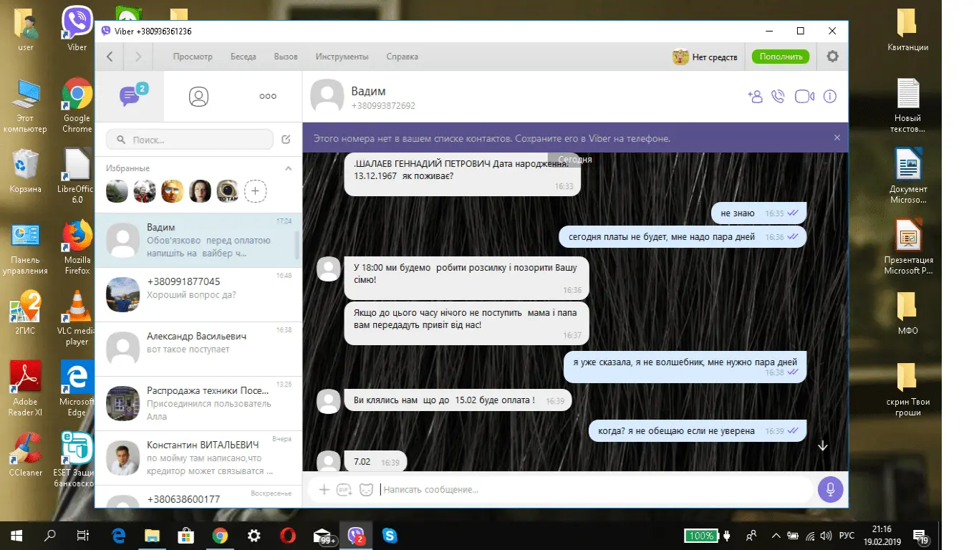Click the message input field

pos(594,490)
